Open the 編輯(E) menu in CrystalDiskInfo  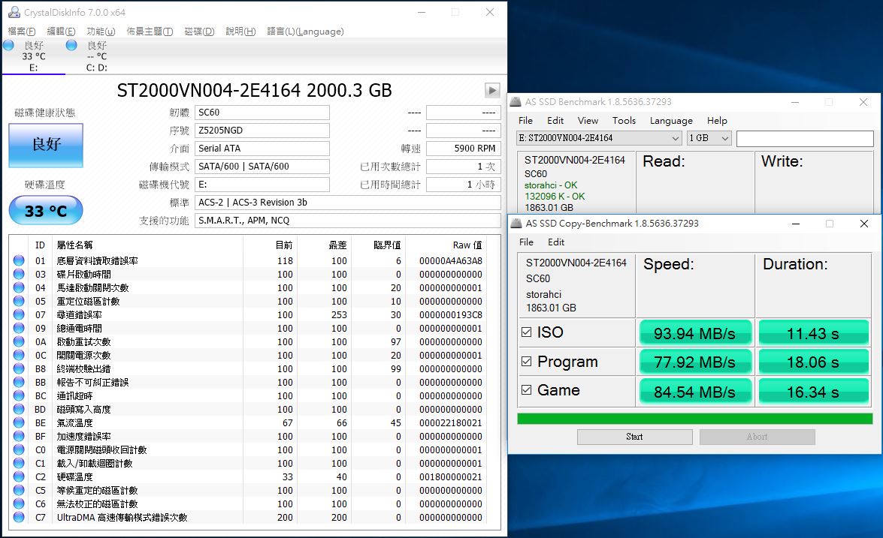coord(61,32)
